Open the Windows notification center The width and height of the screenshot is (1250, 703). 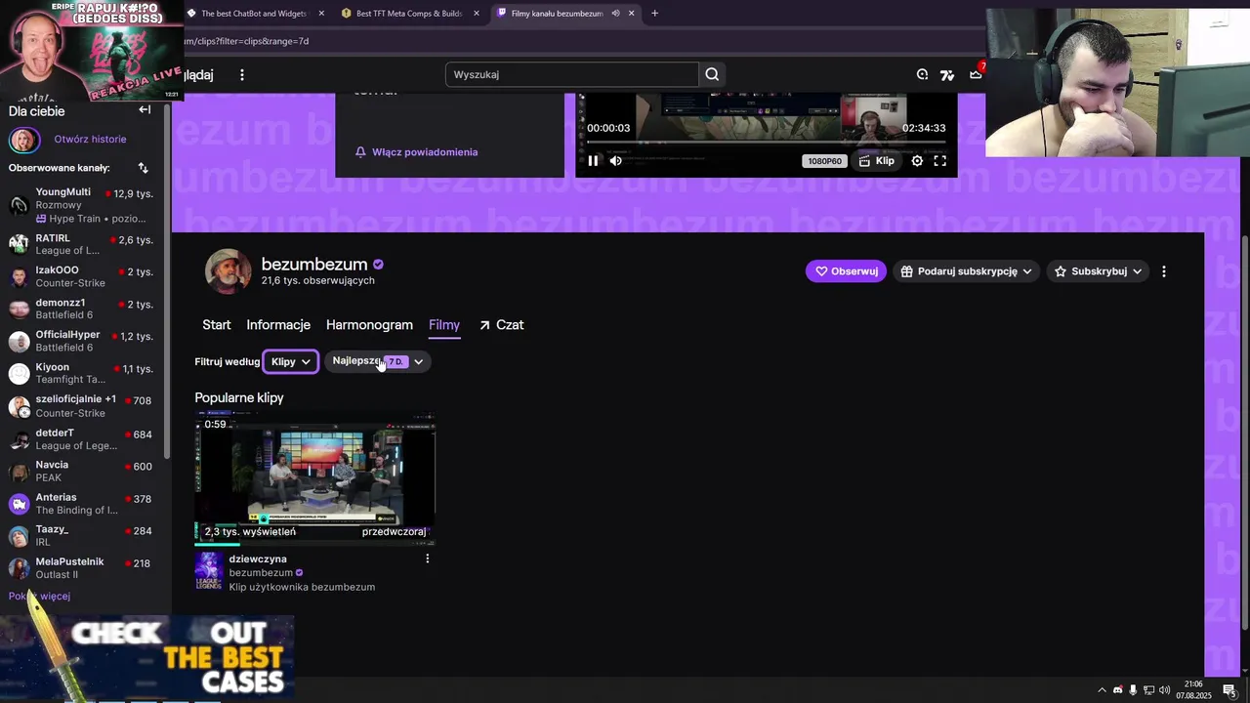tap(1229, 690)
